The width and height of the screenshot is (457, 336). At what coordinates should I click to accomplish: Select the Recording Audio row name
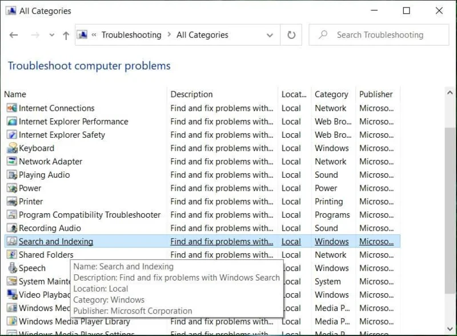(50, 228)
